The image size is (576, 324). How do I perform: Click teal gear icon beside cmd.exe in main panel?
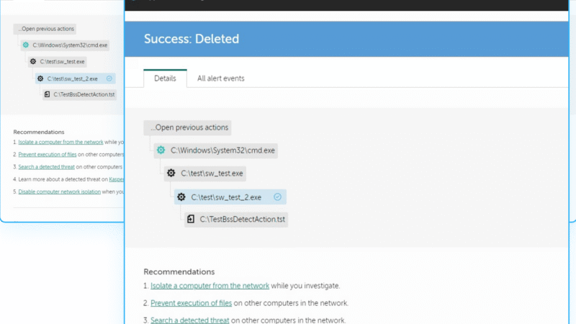pyautogui.click(x=161, y=150)
